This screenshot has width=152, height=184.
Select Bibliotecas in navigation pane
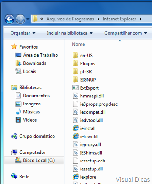click(x=30, y=88)
